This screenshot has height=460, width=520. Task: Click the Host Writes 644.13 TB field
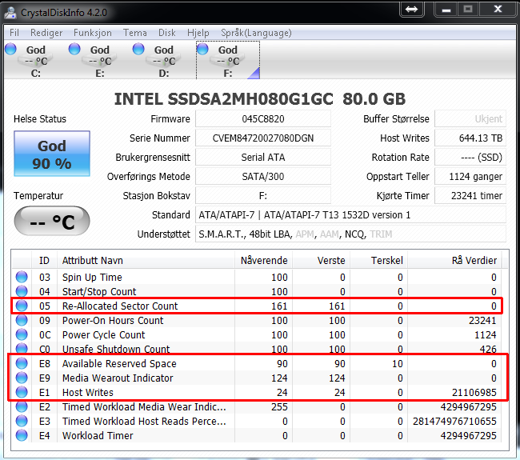tap(470, 138)
